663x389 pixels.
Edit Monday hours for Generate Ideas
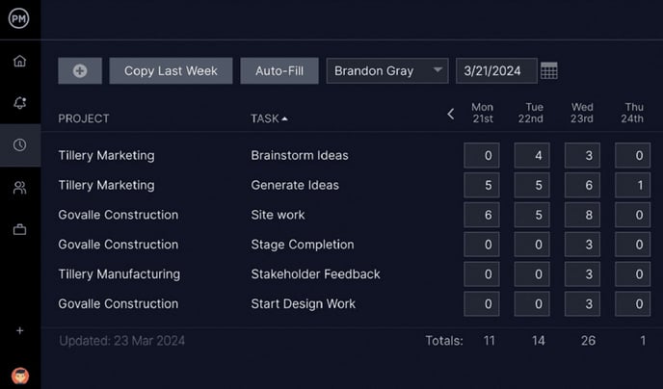(482, 185)
